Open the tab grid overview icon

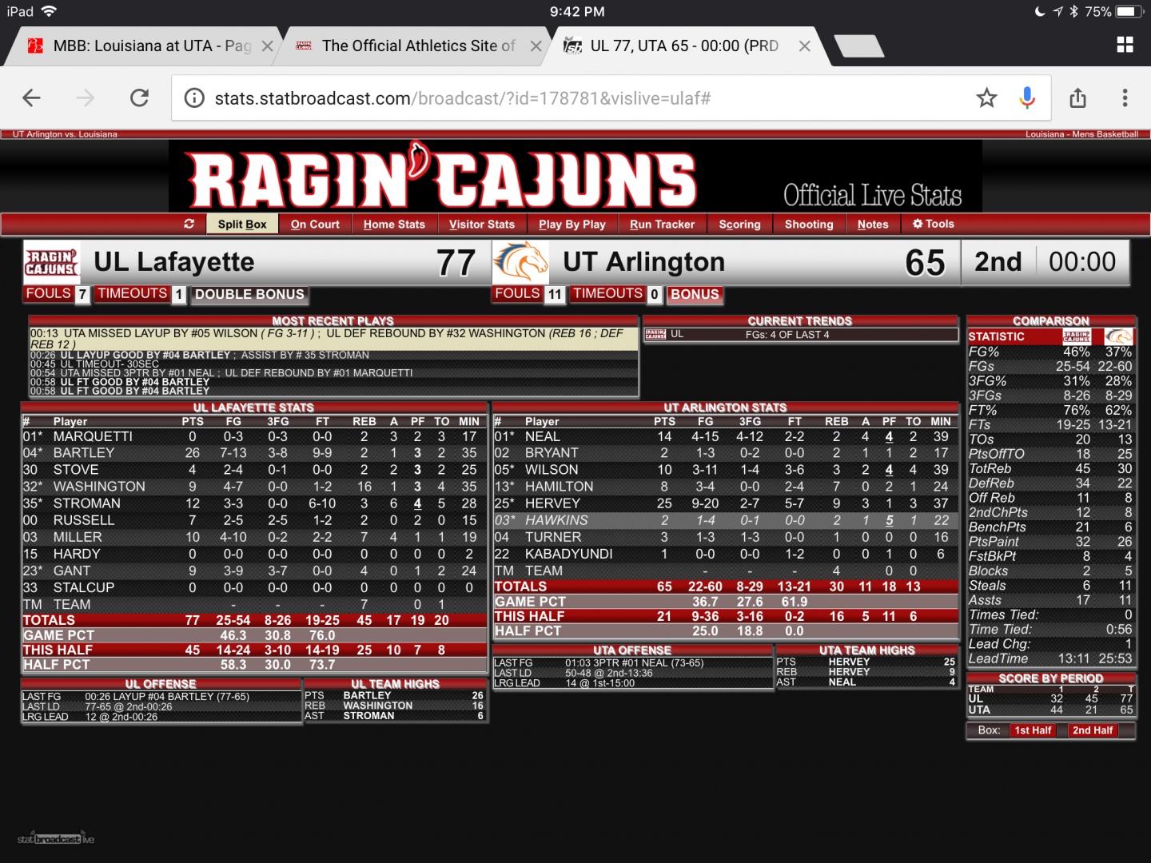pos(1125,46)
